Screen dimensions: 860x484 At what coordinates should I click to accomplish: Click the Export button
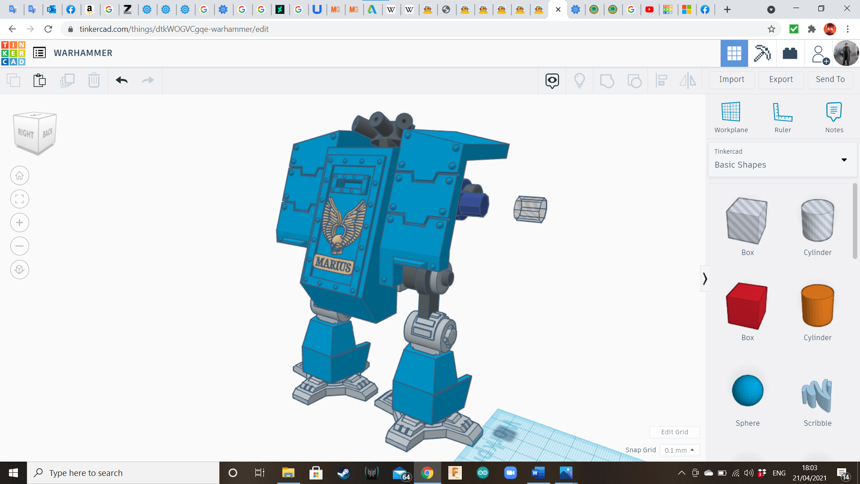781,79
